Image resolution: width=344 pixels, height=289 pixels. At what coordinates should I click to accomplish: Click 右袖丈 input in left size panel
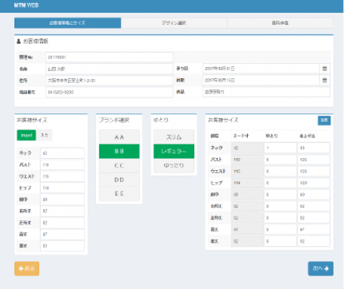[x=62, y=212]
